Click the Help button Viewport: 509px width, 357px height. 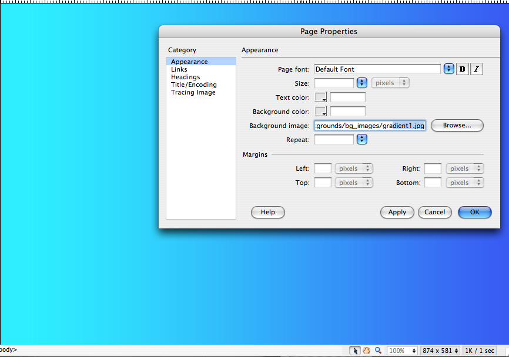pyautogui.click(x=267, y=213)
